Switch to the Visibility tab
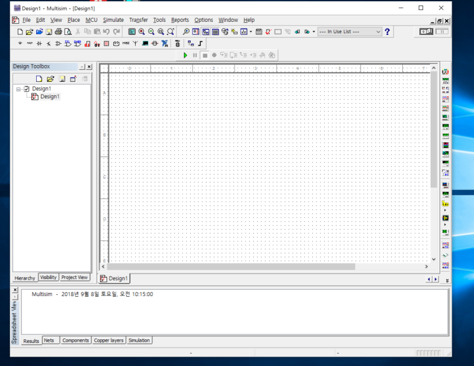Screen dimensions: 474x366 [48, 277]
